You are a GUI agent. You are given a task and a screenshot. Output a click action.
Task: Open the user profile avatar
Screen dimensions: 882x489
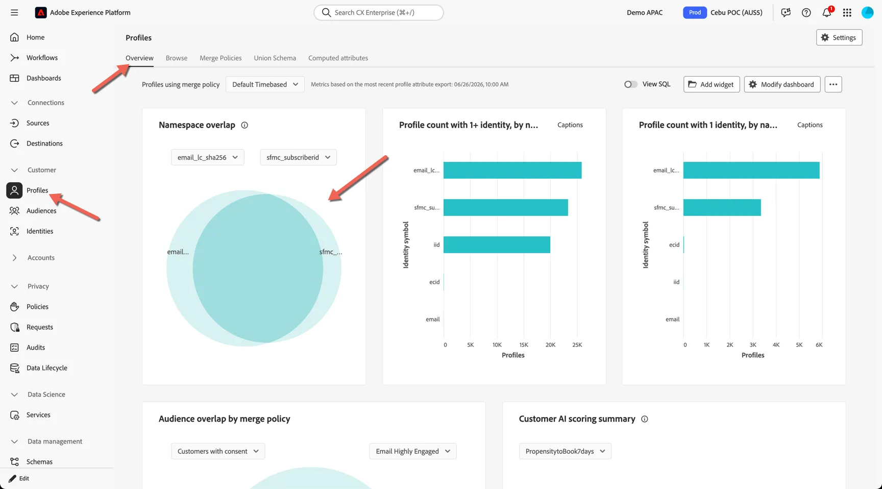(x=868, y=12)
